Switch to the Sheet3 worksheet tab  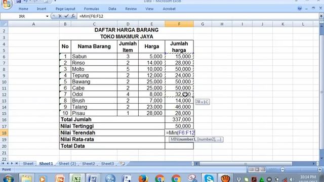coord(107,164)
